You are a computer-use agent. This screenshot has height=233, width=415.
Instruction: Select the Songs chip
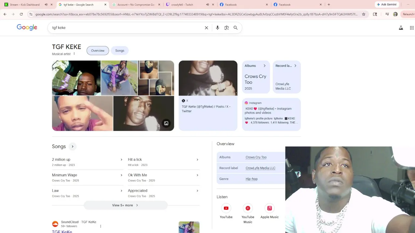click(120, 50)
